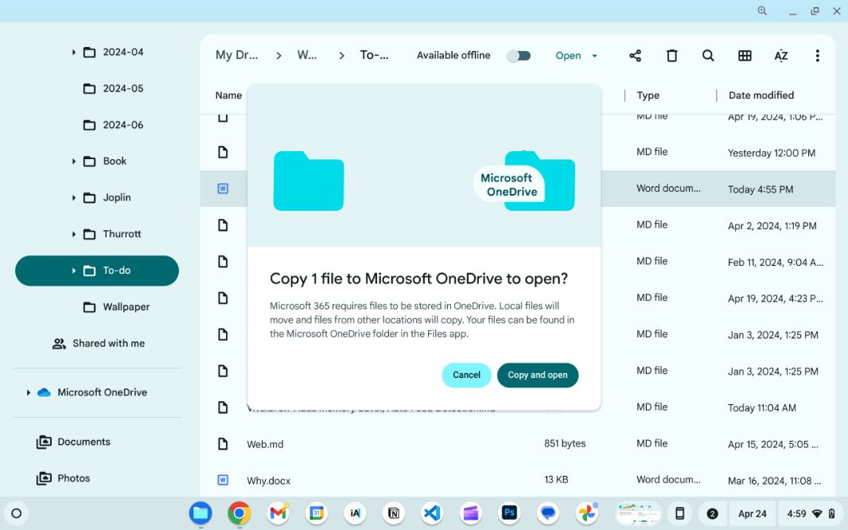Image resolution: width=848 pixels, height=530 pixels.
Task: Open the AZ sort options
Action: pyautogui.click(x=781, y=56)
